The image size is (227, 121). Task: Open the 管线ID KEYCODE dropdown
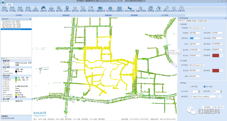[x=195, y=33]
